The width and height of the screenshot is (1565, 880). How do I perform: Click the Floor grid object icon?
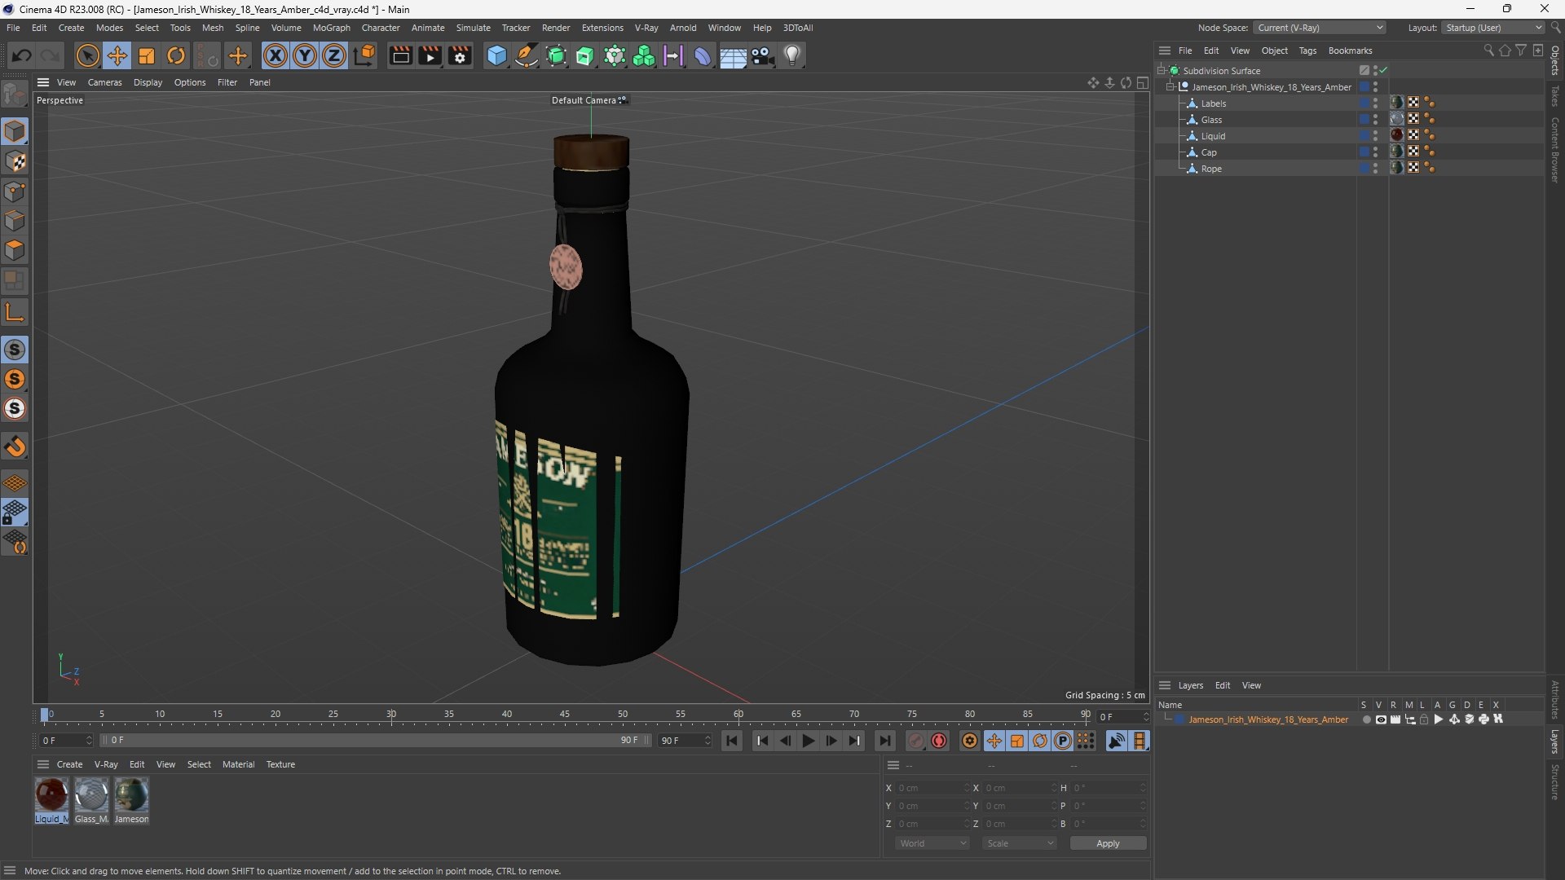[733, 55]
